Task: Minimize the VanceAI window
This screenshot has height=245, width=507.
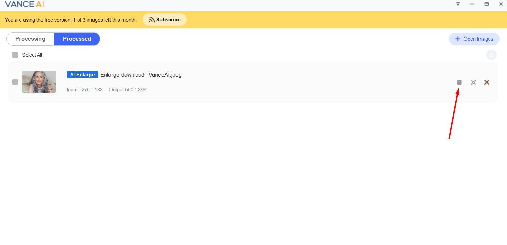Action: click(x=472, y=4)
